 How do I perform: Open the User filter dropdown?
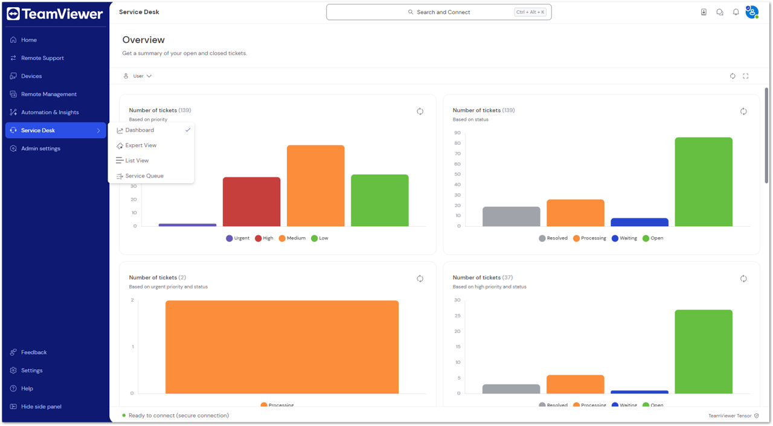(x=138, y=76)
